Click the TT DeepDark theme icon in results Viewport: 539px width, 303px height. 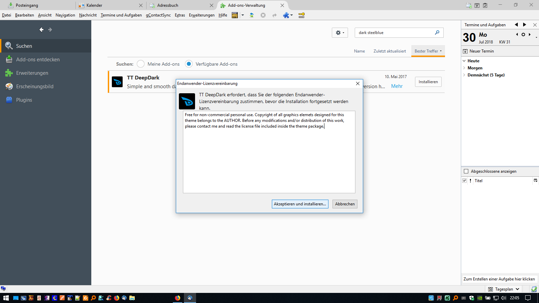coord(117,82)
